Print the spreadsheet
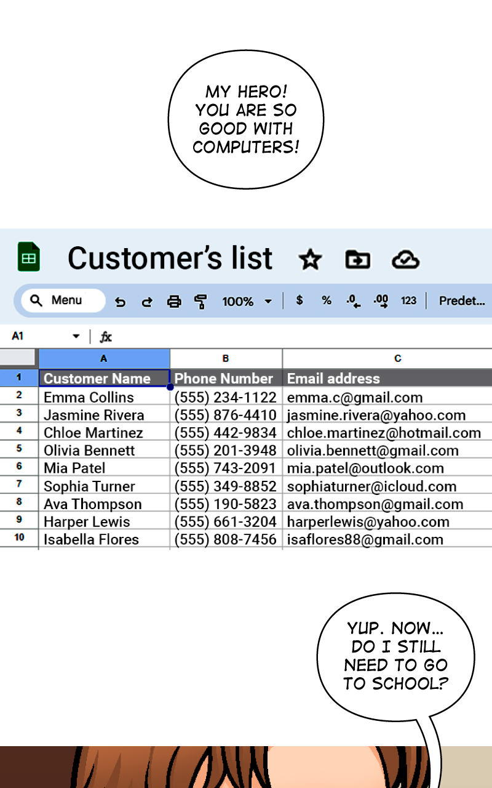The image size is (492, 788). (174, 302)
